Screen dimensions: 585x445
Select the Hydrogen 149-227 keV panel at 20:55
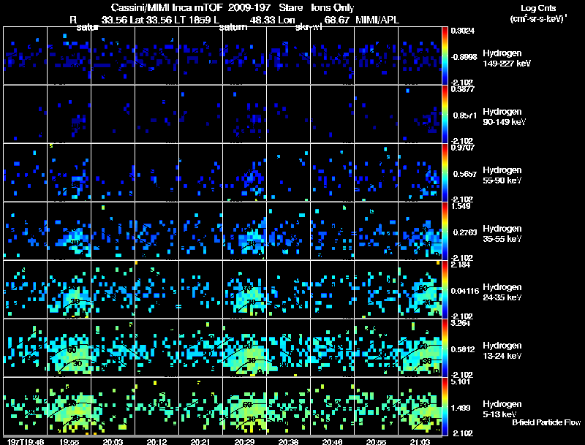(376, 56)
